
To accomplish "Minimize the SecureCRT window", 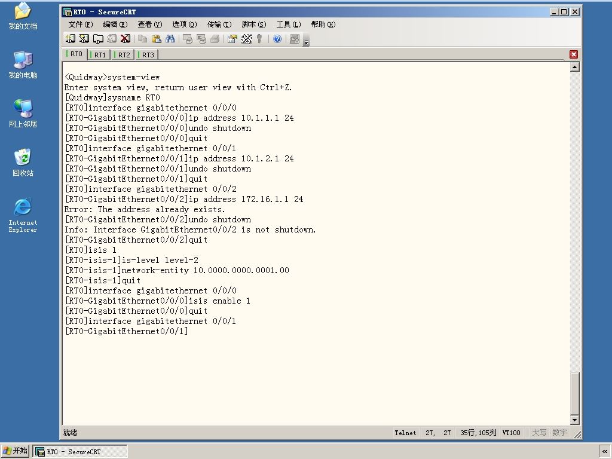I will [554, 12].
